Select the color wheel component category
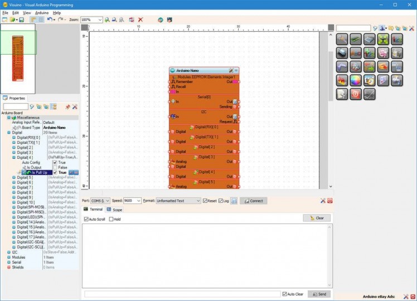This screenshot has height=301, width=417. point(355,80)
